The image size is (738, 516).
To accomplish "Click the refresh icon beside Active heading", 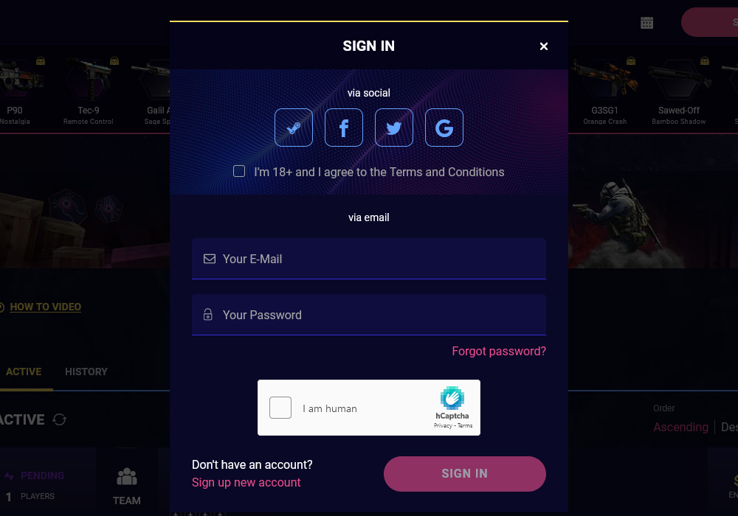I will click(x=60, y=419).
